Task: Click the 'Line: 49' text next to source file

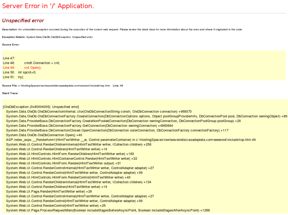Action: (118, 86)
